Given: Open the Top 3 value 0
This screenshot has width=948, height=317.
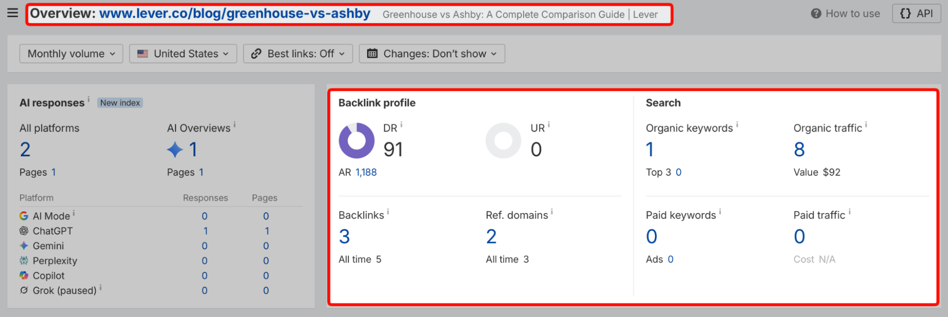Looking at the screenshot, I should (679, 172).
